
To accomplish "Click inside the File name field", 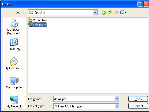I will pyautogui.click(x=84, y=99).
